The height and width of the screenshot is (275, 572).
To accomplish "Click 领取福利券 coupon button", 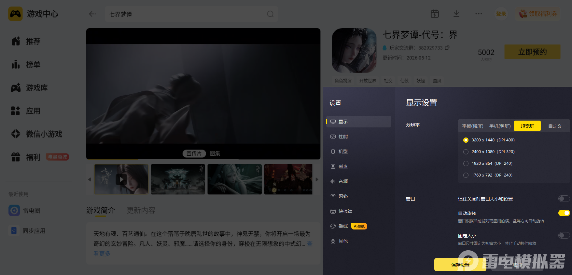I will (538, 14).
